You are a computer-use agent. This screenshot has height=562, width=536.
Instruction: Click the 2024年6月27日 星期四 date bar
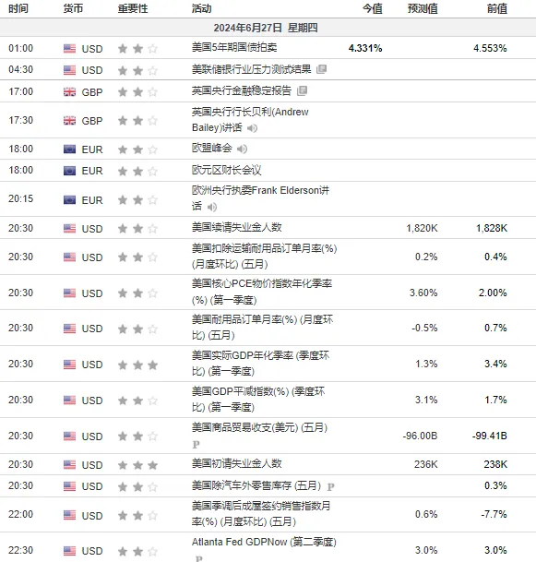coord(266,28)
